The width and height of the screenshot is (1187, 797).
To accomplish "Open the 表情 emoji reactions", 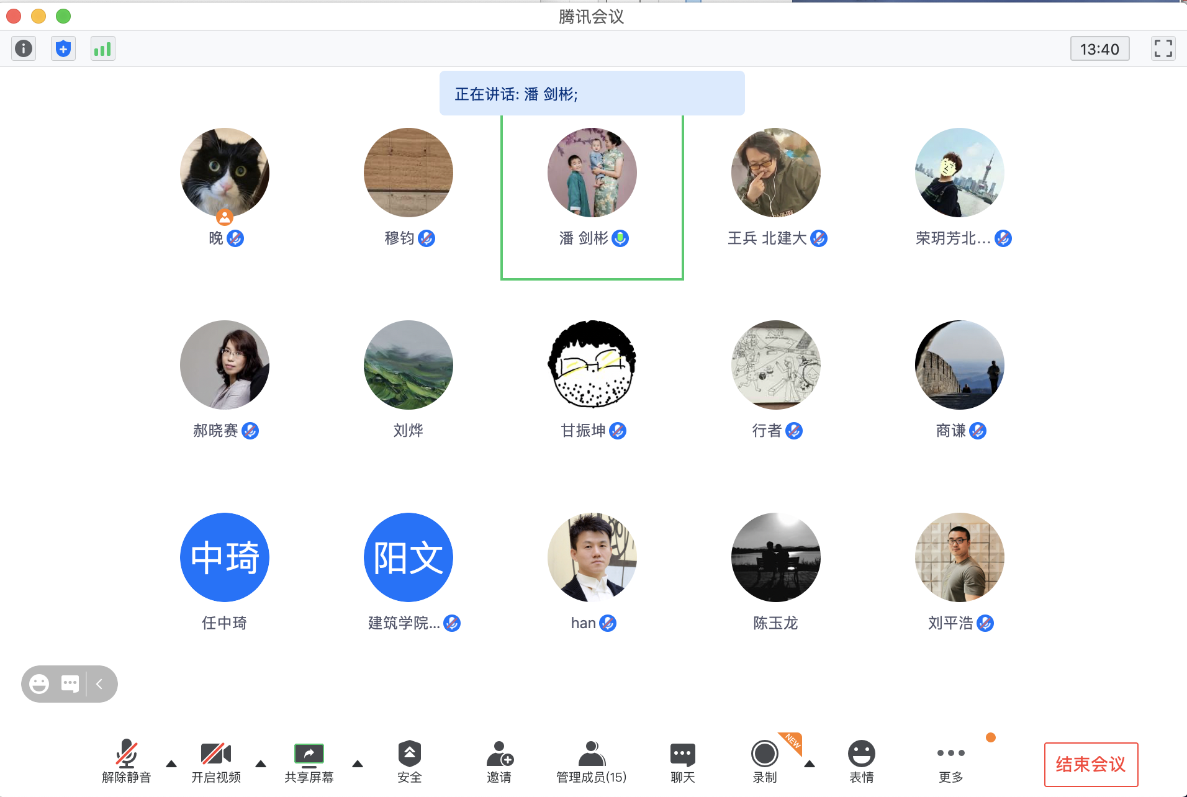I will pos(861,761).
